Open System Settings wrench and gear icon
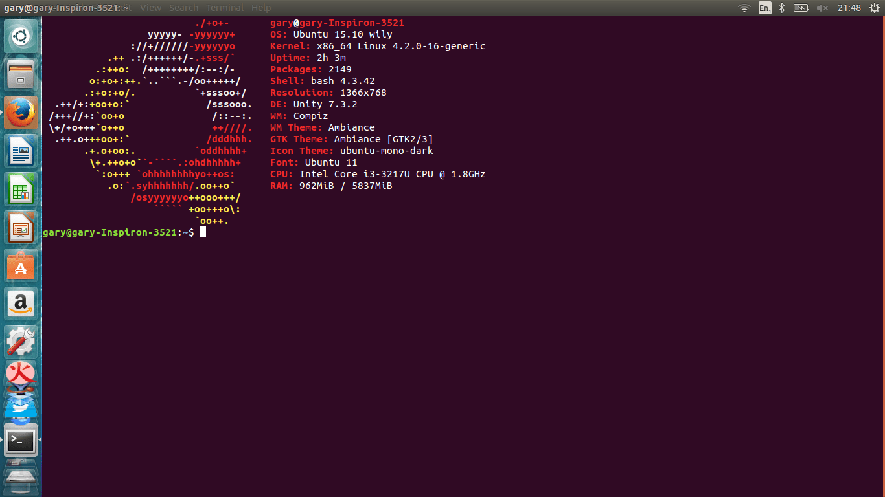885x497 pixels. pyautogui.click(x=21, y=342)
